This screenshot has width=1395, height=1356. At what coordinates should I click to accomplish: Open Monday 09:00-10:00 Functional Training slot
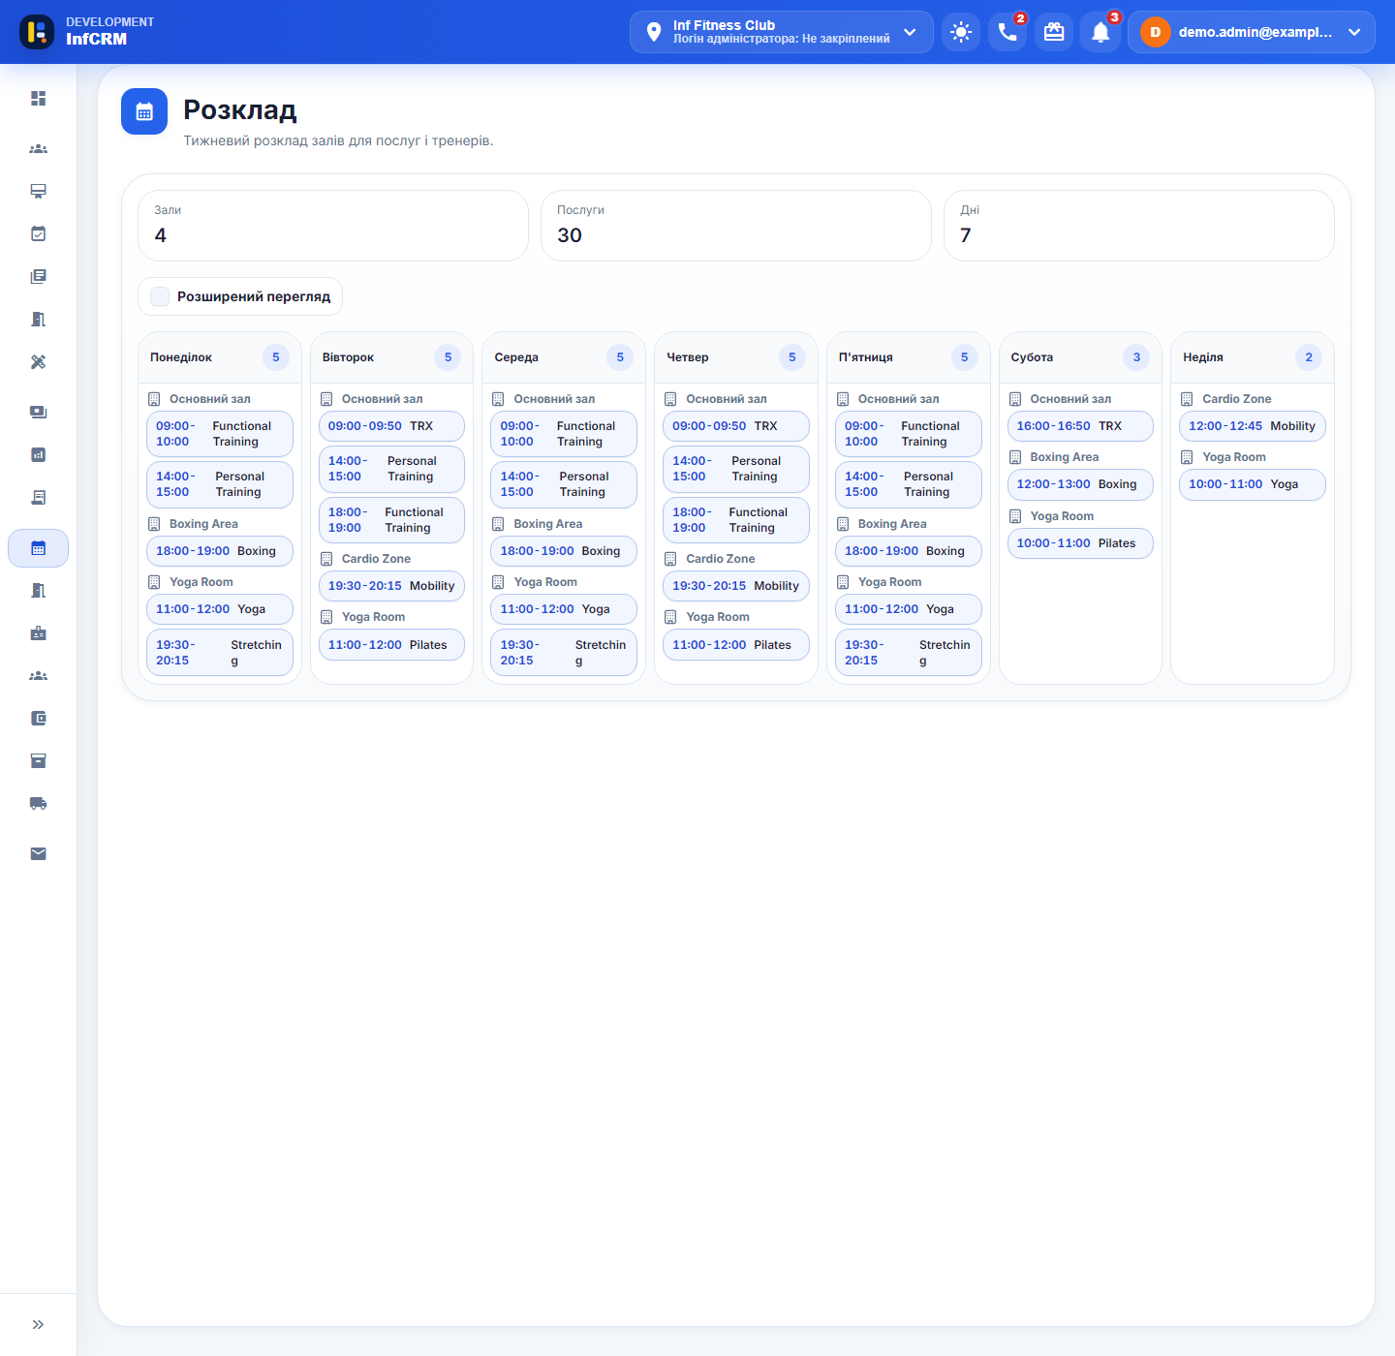(220, 434)
